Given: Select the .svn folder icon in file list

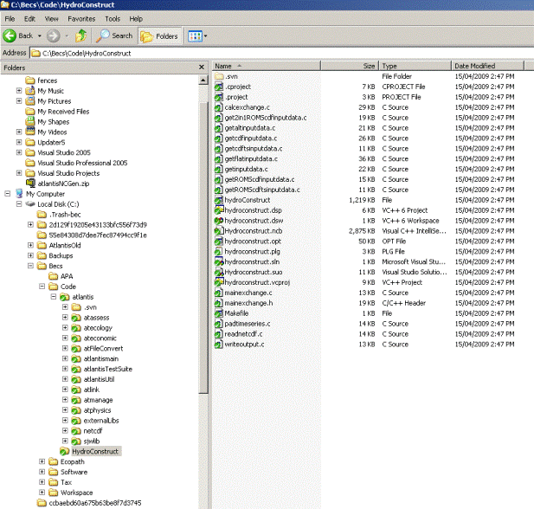Looking at the screenshot, I should pyautogui.click(x=219, y=76).
